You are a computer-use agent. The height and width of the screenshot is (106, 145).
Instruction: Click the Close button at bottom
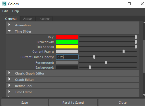[123, 103]
